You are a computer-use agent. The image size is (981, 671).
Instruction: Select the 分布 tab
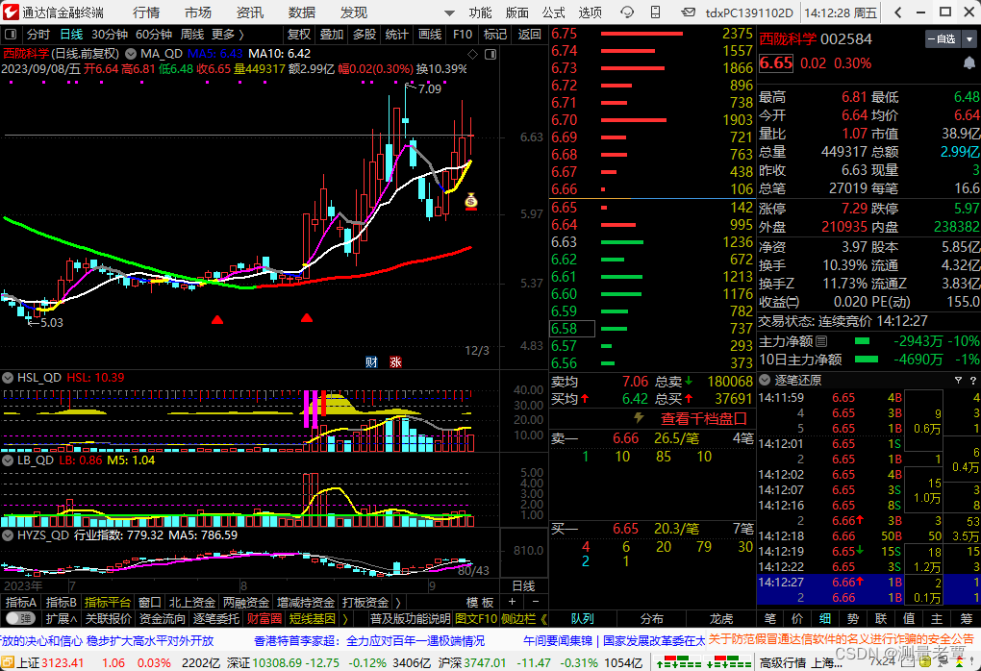(x=651, y=618)
